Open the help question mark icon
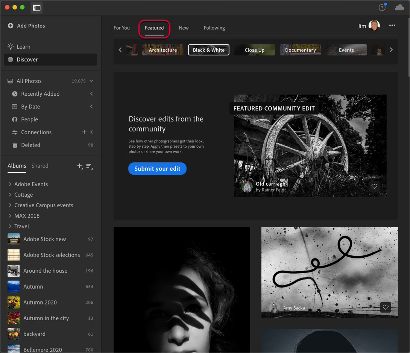 (382, 8)
